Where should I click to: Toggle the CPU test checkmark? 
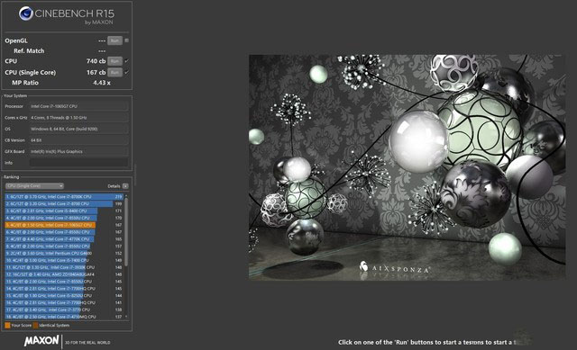coord(126,61)
